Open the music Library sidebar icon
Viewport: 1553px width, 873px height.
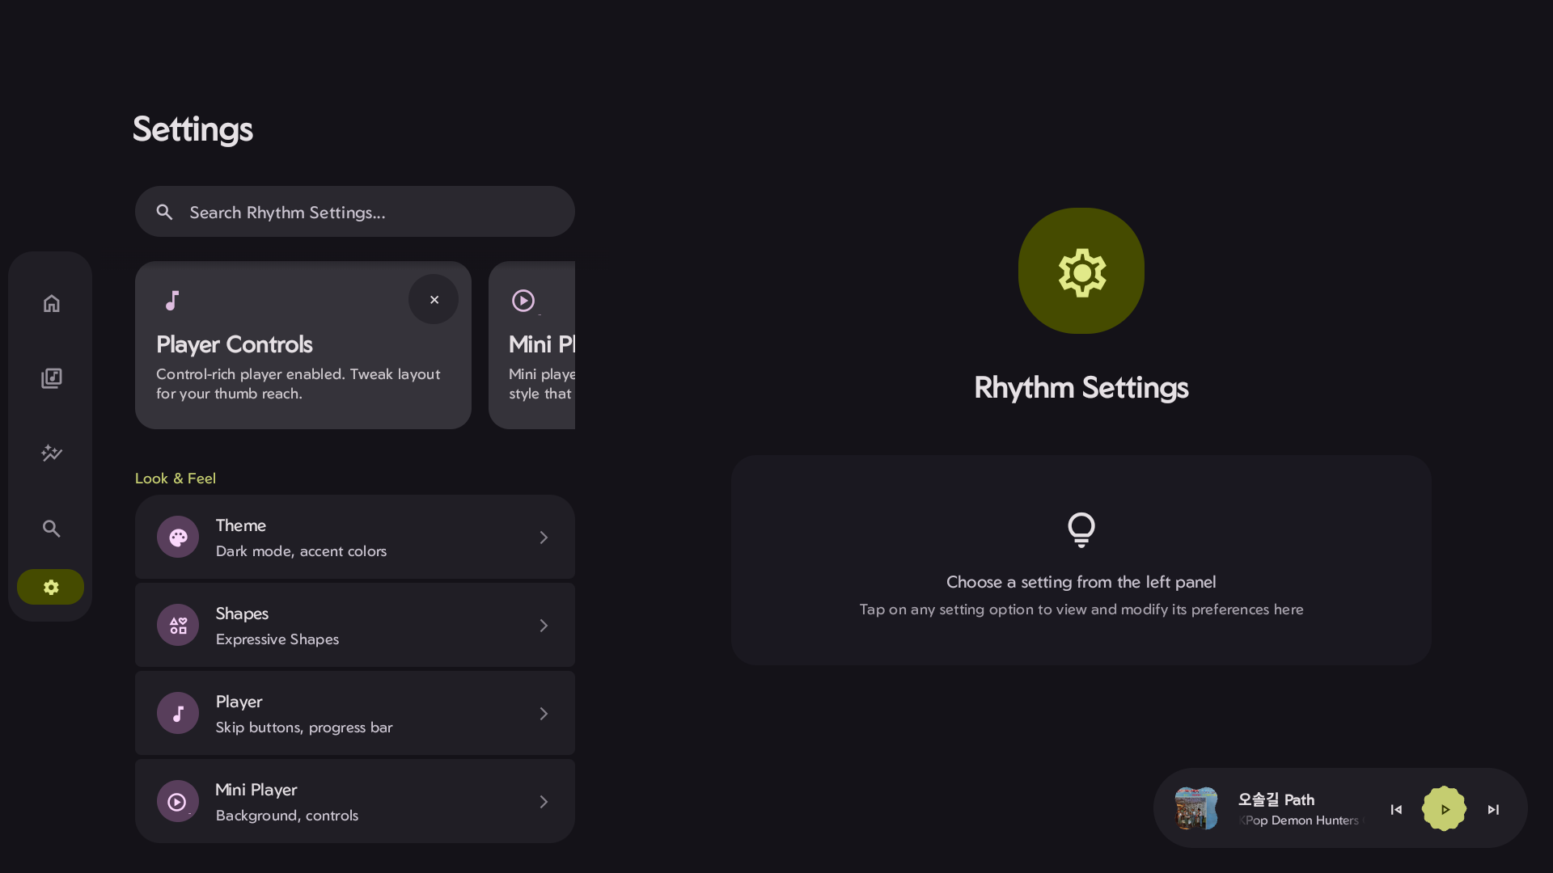coord(51,378)
